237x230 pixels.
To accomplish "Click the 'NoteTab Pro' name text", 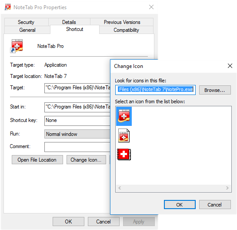I will pyautogui.click(x=50, y=46).
